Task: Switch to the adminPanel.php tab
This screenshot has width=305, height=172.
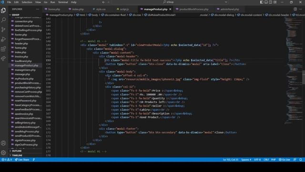Action: point(230,9)
